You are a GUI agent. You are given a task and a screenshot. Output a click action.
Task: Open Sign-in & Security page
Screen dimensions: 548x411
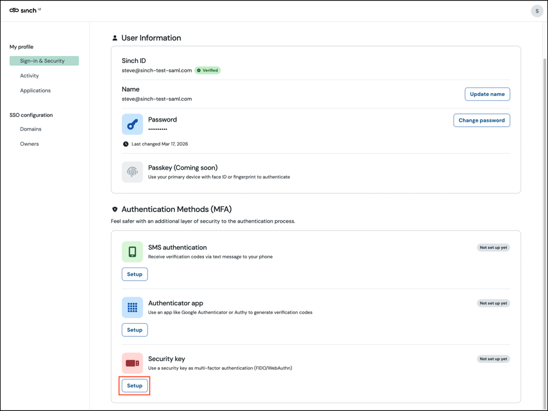pyautogui.click(x=44, y=61)
